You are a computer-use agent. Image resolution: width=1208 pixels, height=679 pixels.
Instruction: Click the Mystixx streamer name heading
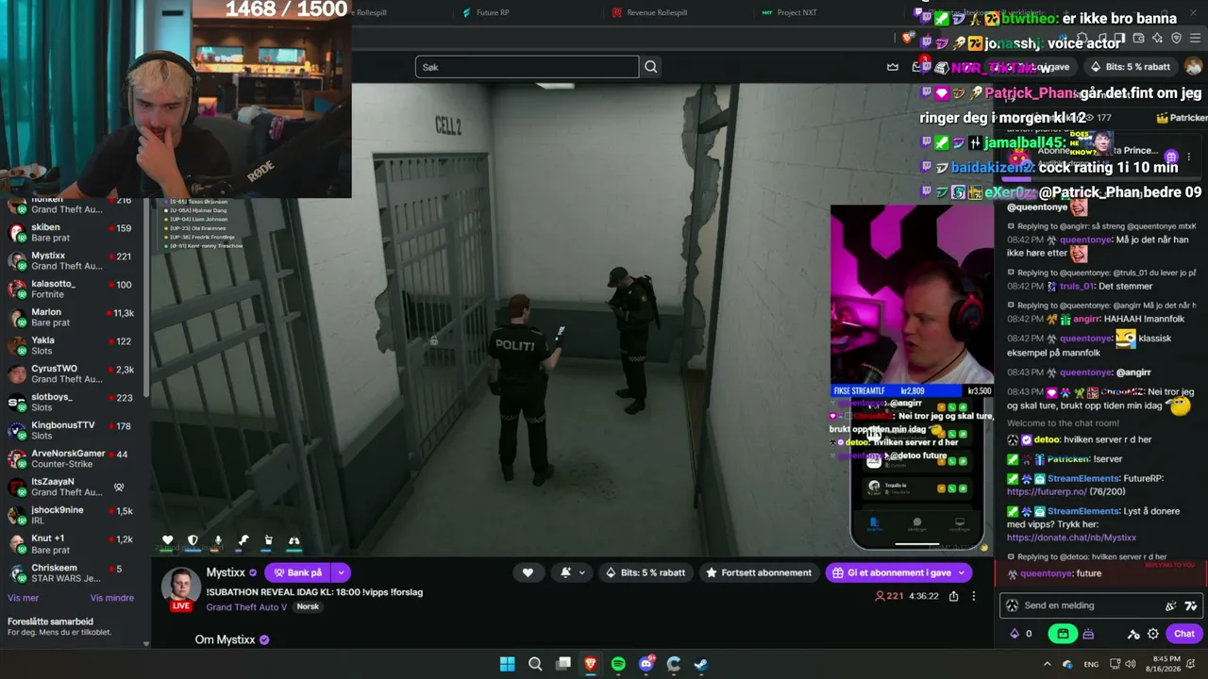click(226, 572)
